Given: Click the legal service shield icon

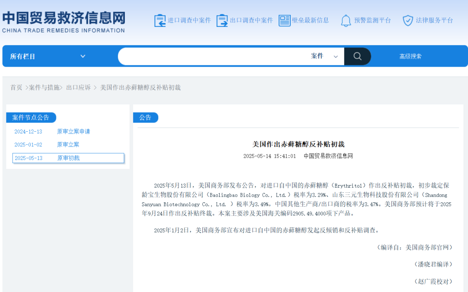Looking at the screenshot, I should pos(408,21).
